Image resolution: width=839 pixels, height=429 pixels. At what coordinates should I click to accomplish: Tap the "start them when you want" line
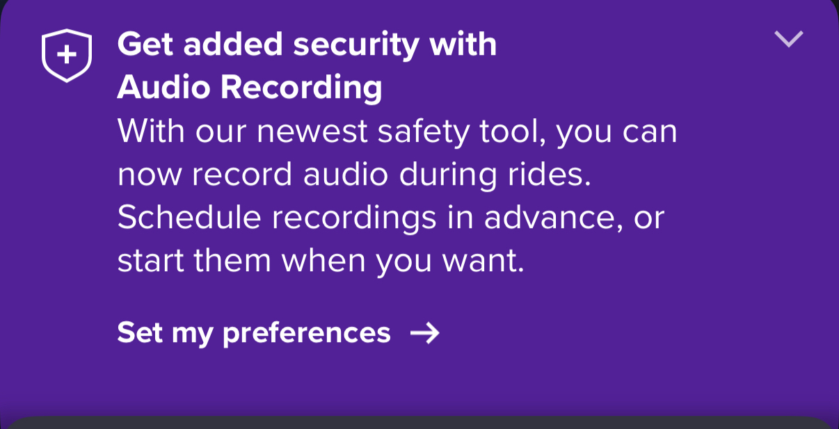tap(321, 261)
